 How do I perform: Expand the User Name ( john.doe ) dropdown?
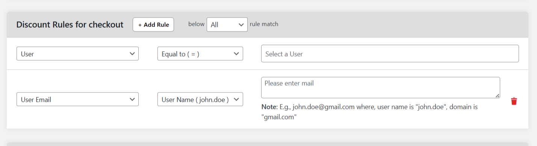[200, 99]
